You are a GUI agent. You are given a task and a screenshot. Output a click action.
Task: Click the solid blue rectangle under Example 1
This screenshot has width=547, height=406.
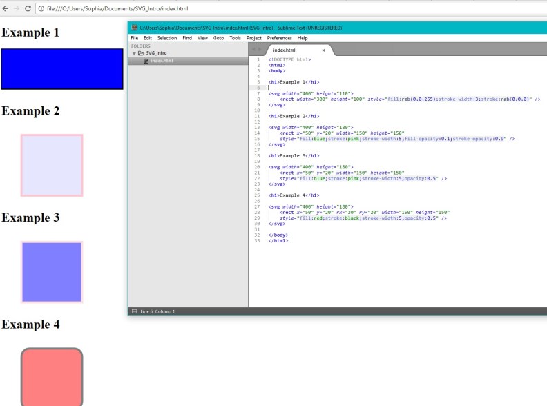click(x=62, y=69)
